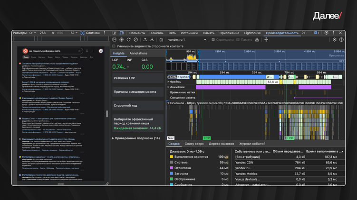The height and width of the screenshot is (200, 357).
Task: Click the width field showing 768
Action: pyautogui.click(x=43, y=33)
